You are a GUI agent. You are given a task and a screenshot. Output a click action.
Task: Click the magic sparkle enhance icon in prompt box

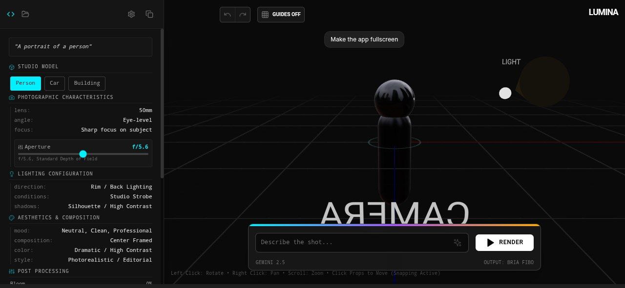coord(458,242)
